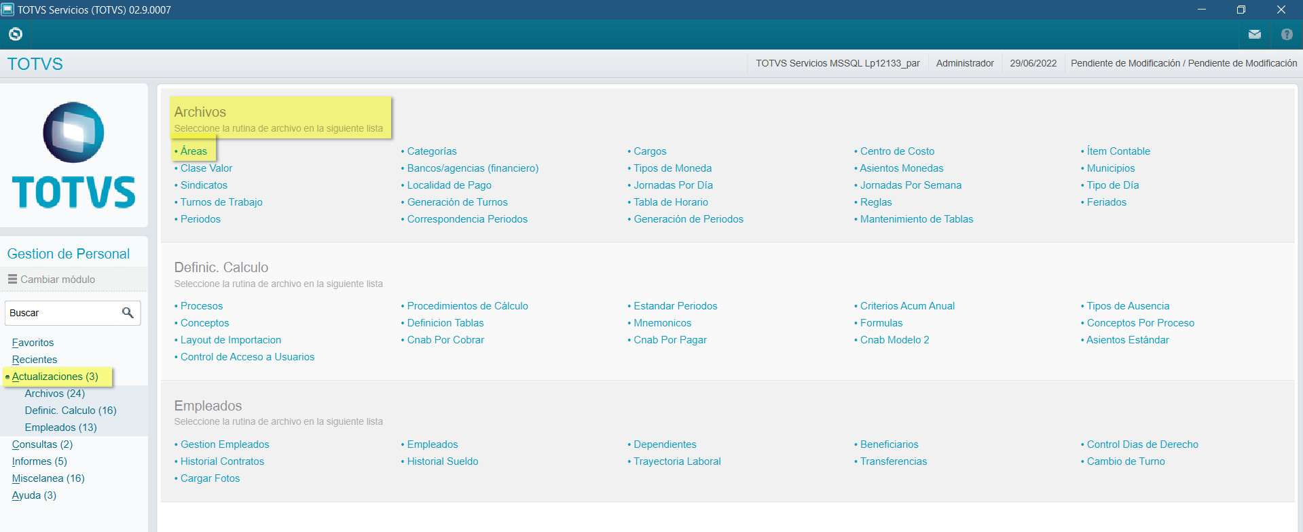Open the Categorías routine
The height and width of the screenshot is (532, 1303).
[x=432, y=151]
